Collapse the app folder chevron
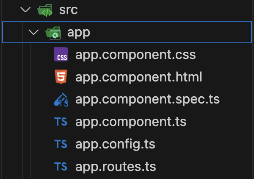 click(34, 33)
